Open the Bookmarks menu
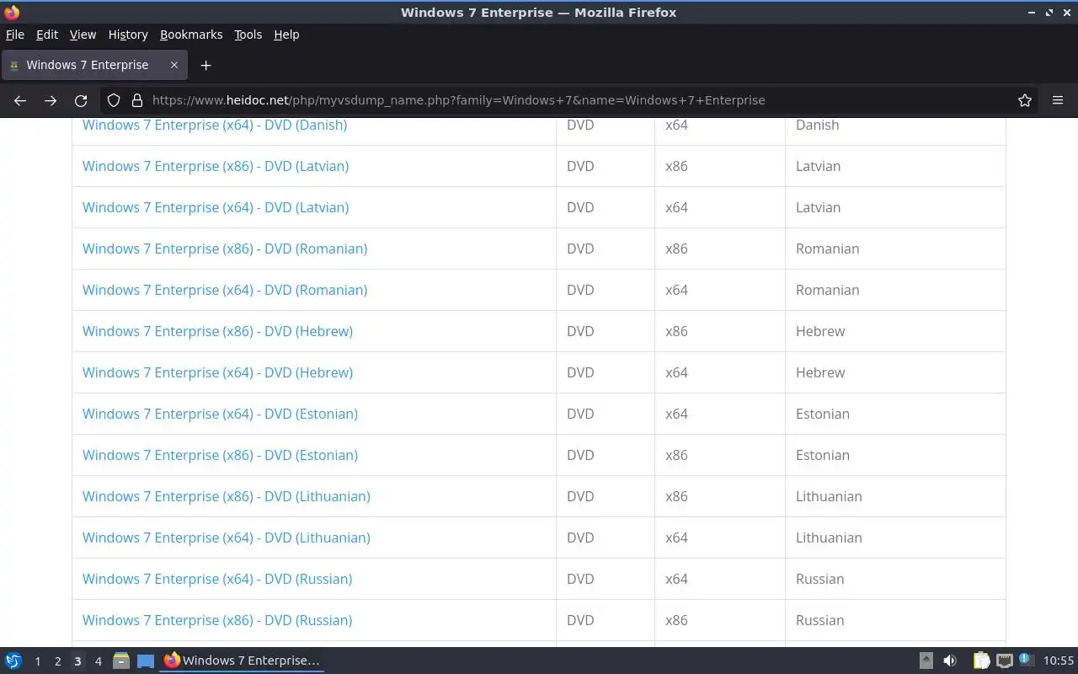Screen dimensions: 1078x674 pyautogui.click(x=191, y=35)
